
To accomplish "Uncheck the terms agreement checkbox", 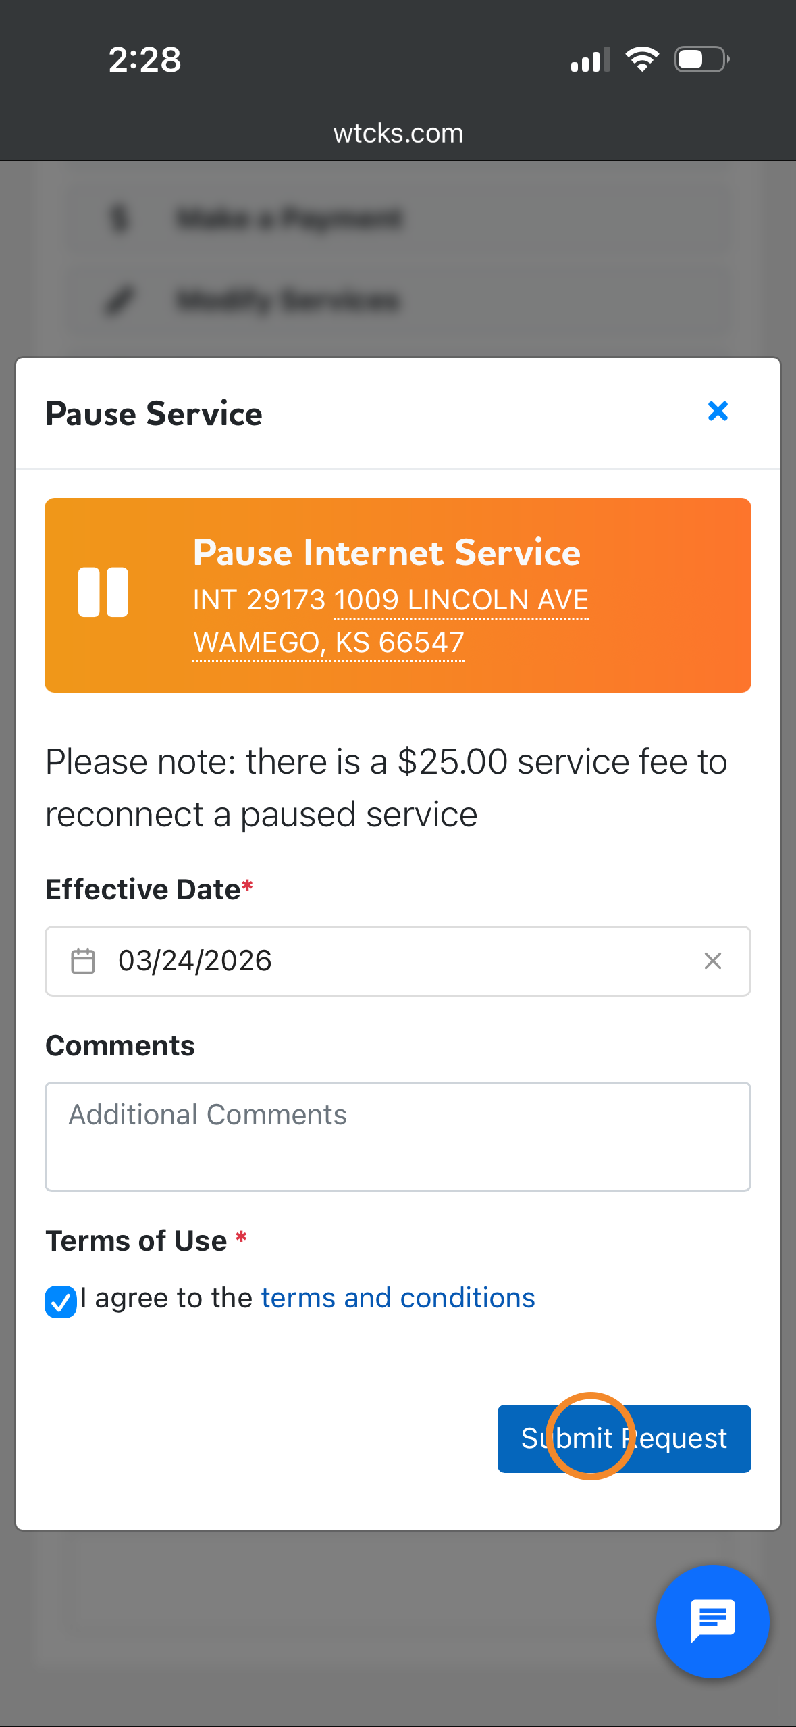I will click(61, 1301).
